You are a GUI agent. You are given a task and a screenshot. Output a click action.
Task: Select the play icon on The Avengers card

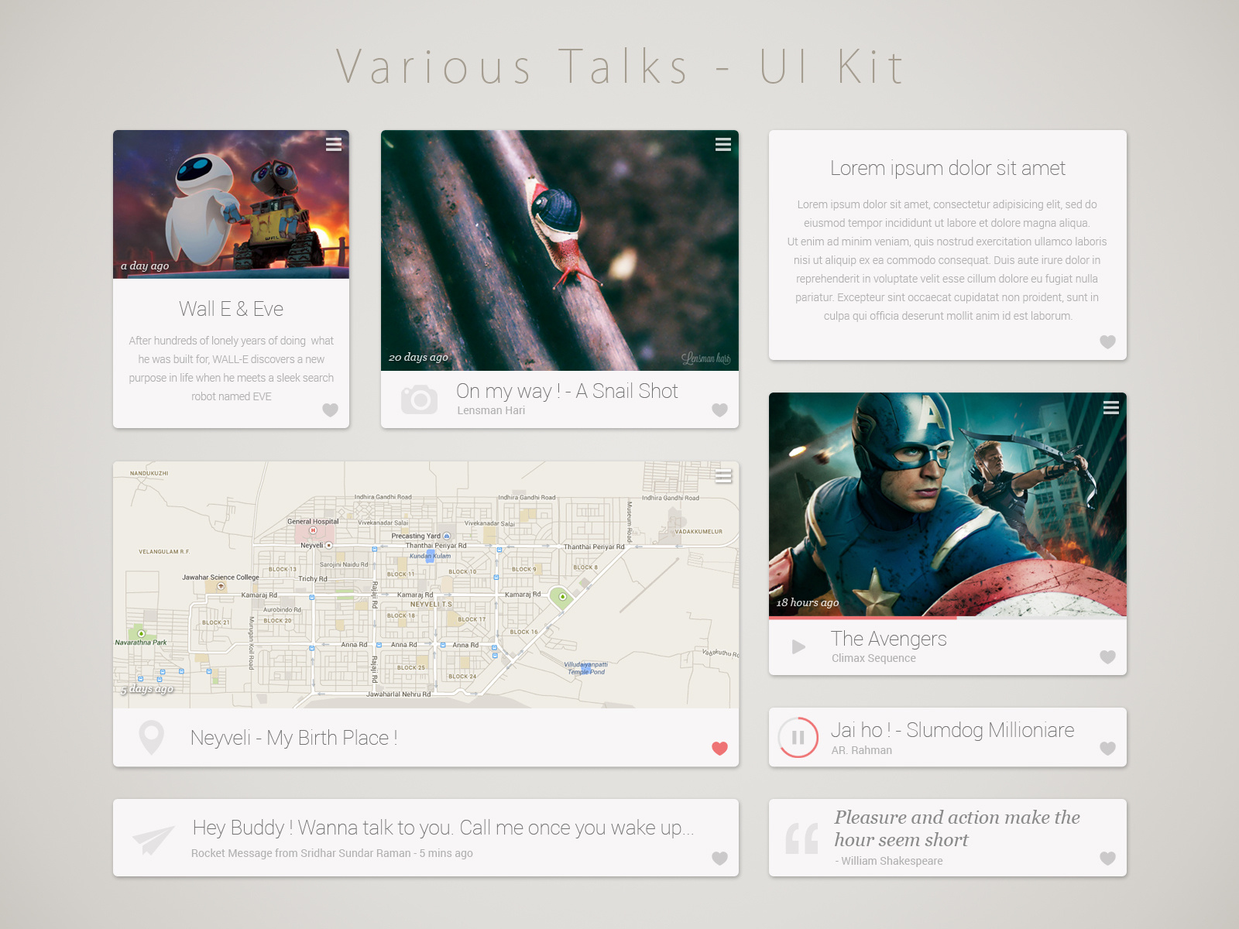[x=797, y=647]
